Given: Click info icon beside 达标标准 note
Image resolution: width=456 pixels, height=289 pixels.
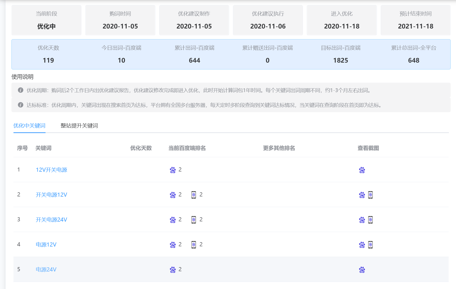Looking at the screenshot, I should [x=21, y=105].
